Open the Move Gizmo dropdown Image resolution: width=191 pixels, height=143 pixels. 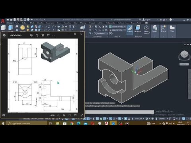click(146, 30)
